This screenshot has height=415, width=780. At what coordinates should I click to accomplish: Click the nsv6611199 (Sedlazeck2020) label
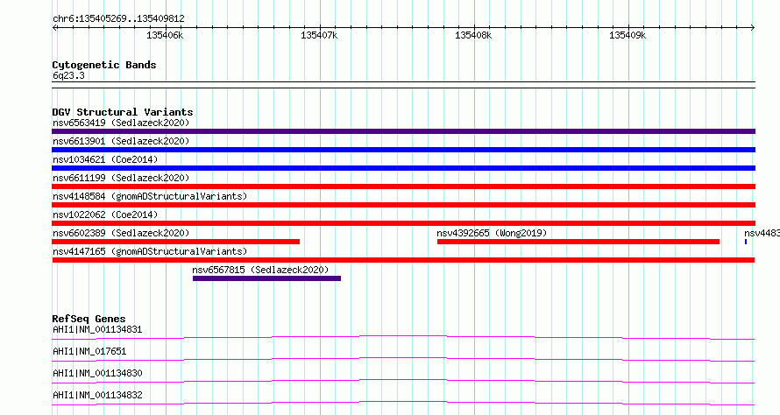coord(121,178)
